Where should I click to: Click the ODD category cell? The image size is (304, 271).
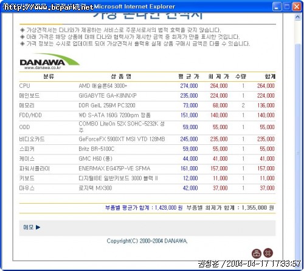pos(24,127)
